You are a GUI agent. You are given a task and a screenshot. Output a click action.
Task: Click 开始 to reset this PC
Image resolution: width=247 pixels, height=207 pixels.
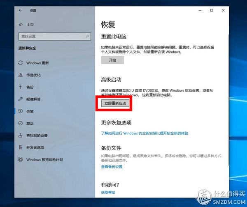[112, 60]
